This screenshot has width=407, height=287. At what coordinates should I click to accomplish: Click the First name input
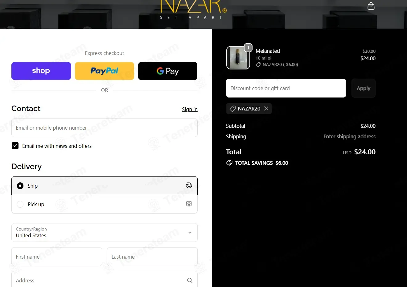[57, 257]
